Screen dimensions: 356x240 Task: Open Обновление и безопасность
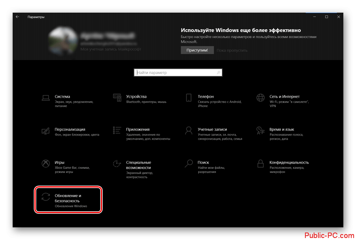click(x=68, y=198)
